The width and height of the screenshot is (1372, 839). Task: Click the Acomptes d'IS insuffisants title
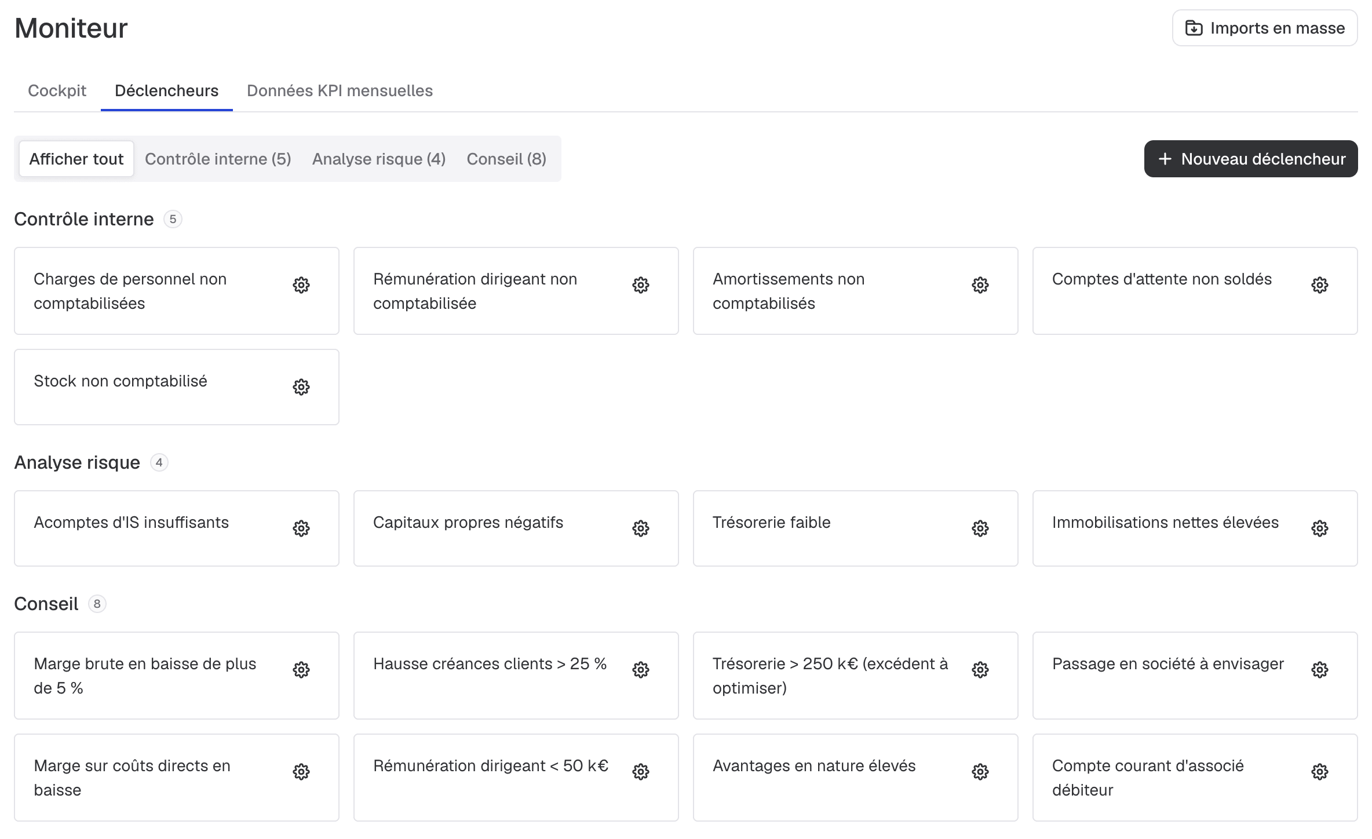[131, 523]
